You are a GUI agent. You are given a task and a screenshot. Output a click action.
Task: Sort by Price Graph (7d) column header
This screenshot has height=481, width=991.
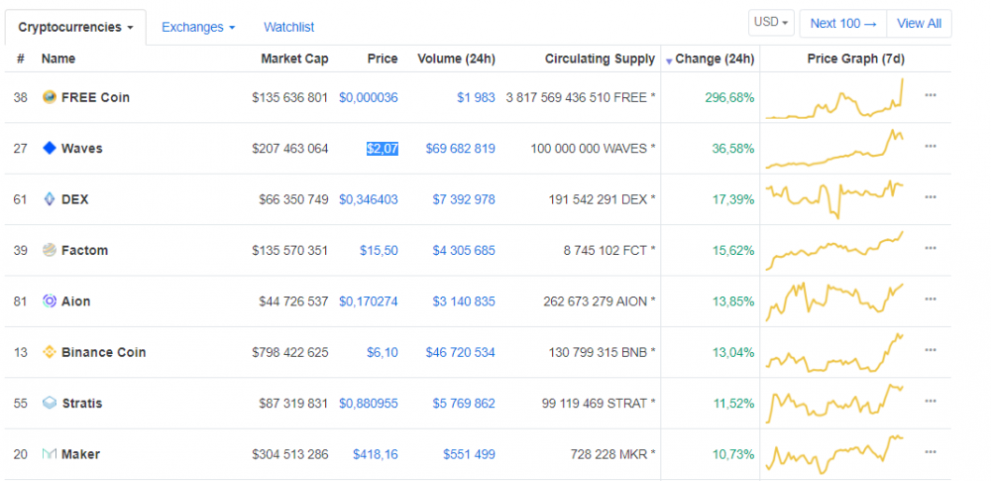coord(856,59)
